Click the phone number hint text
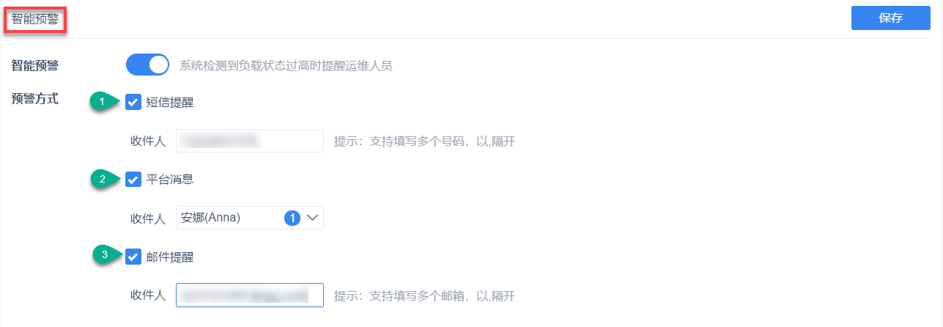This screenshot has height=327, width=943. pos(424,141)
